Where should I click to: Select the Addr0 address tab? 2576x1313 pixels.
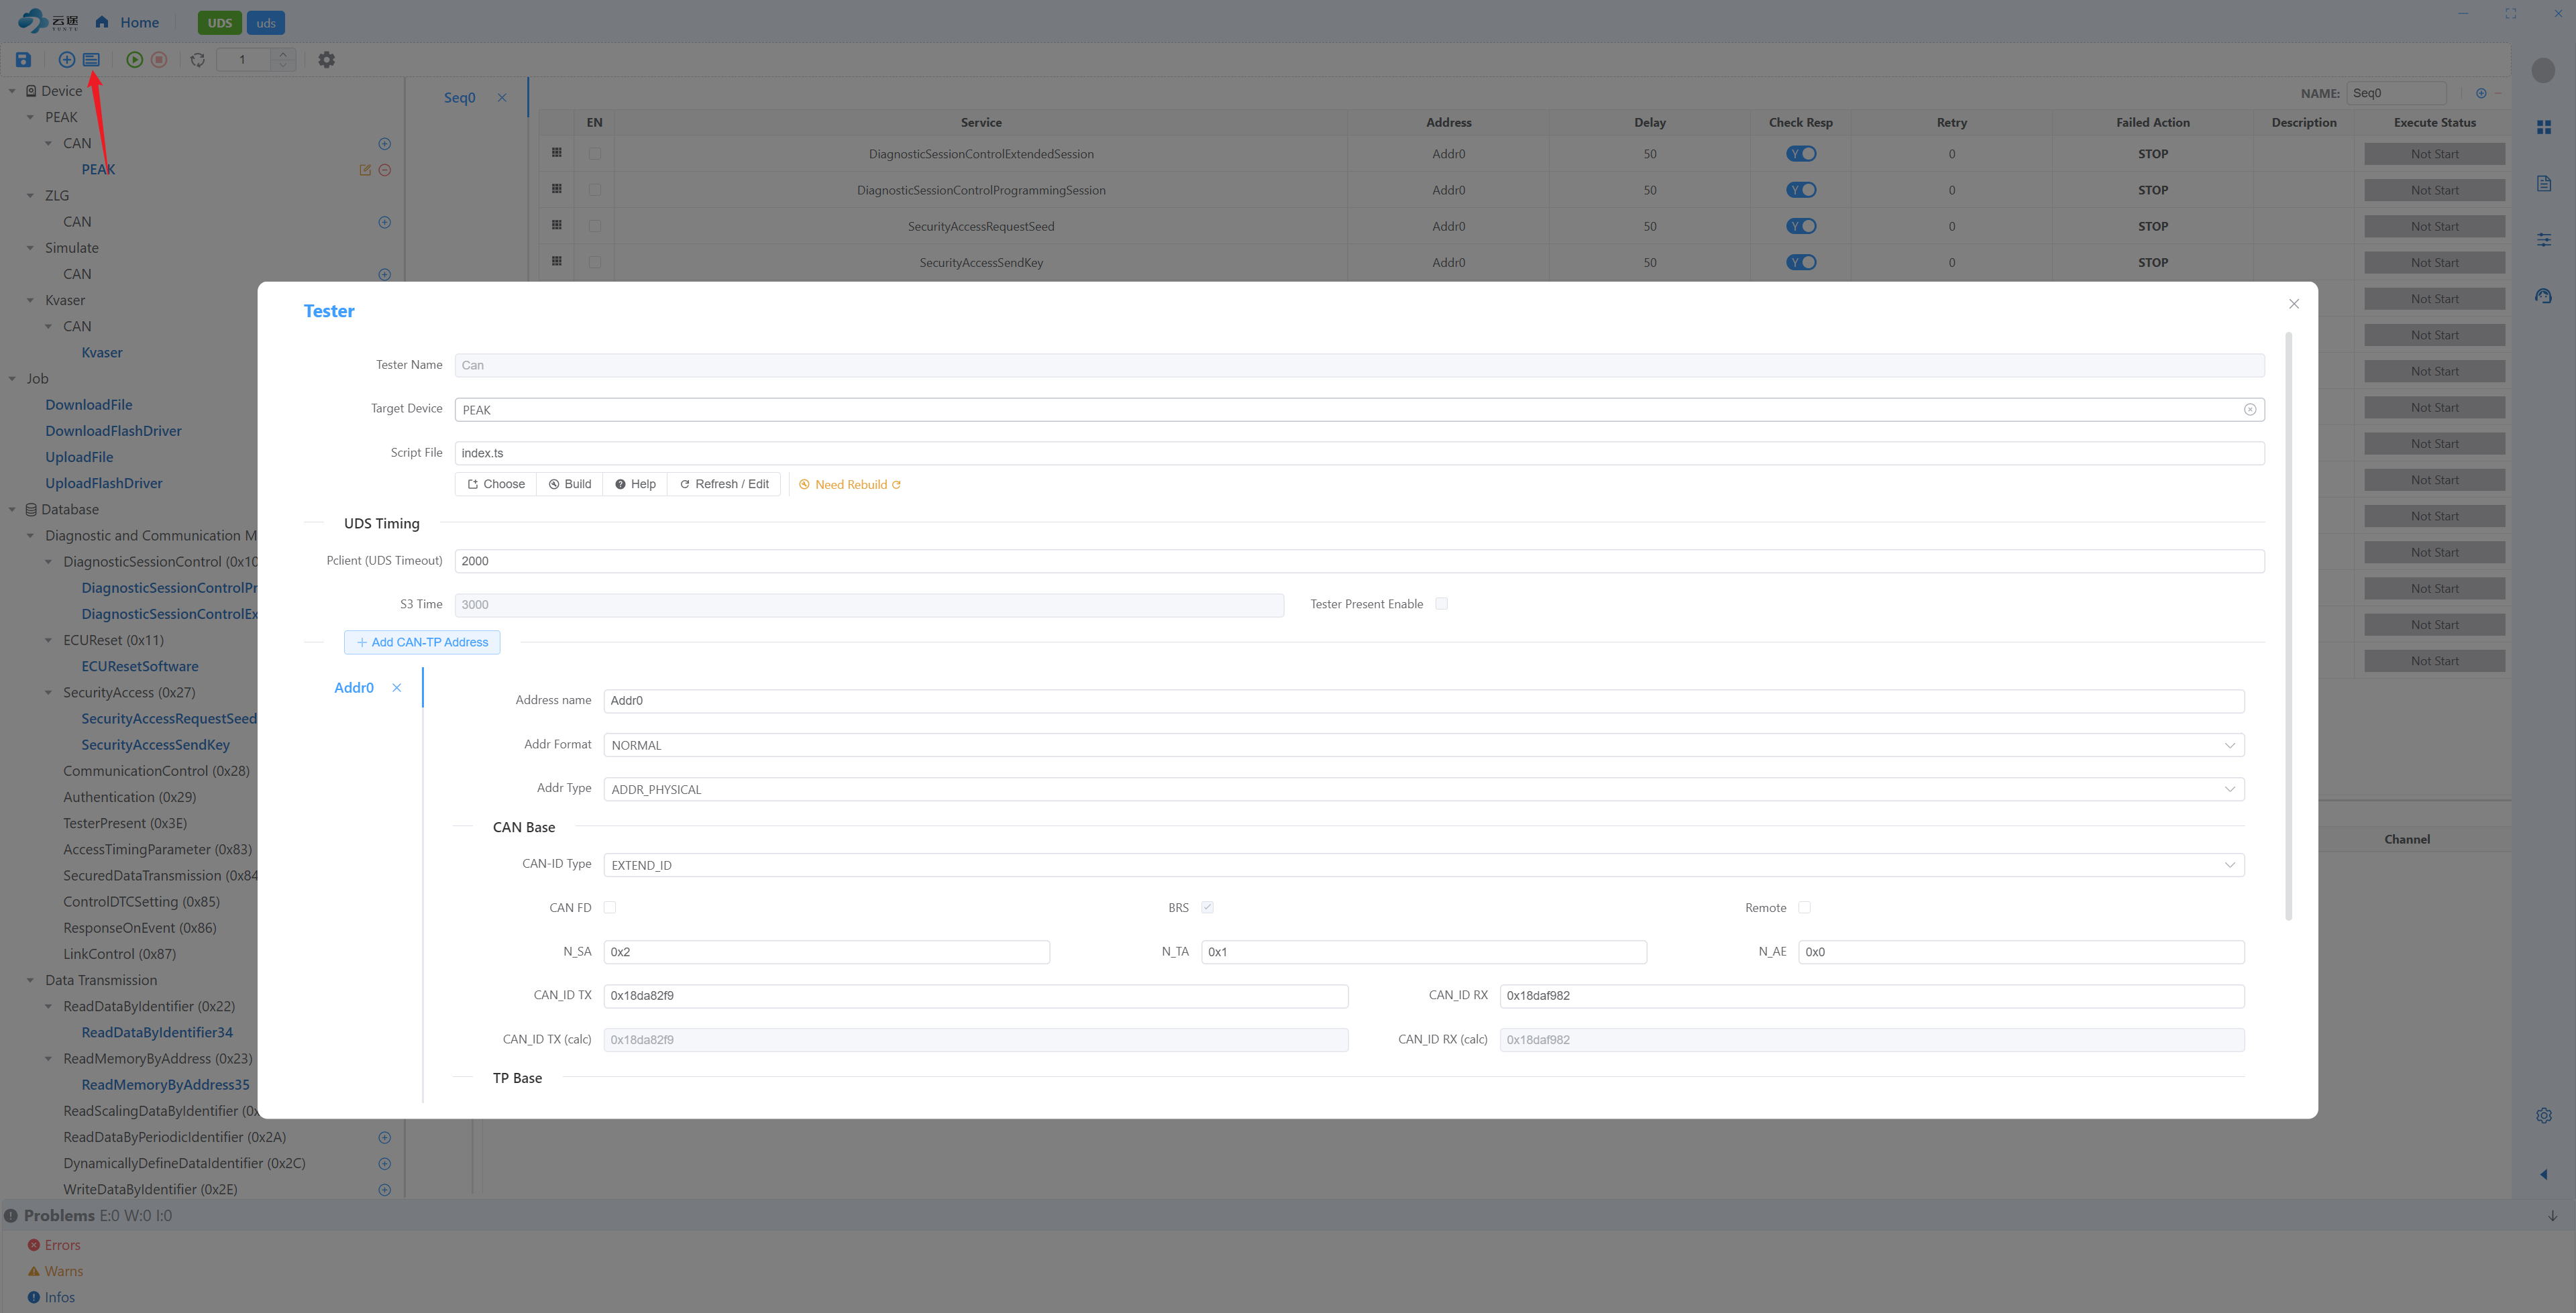click(x=354, y=688)
